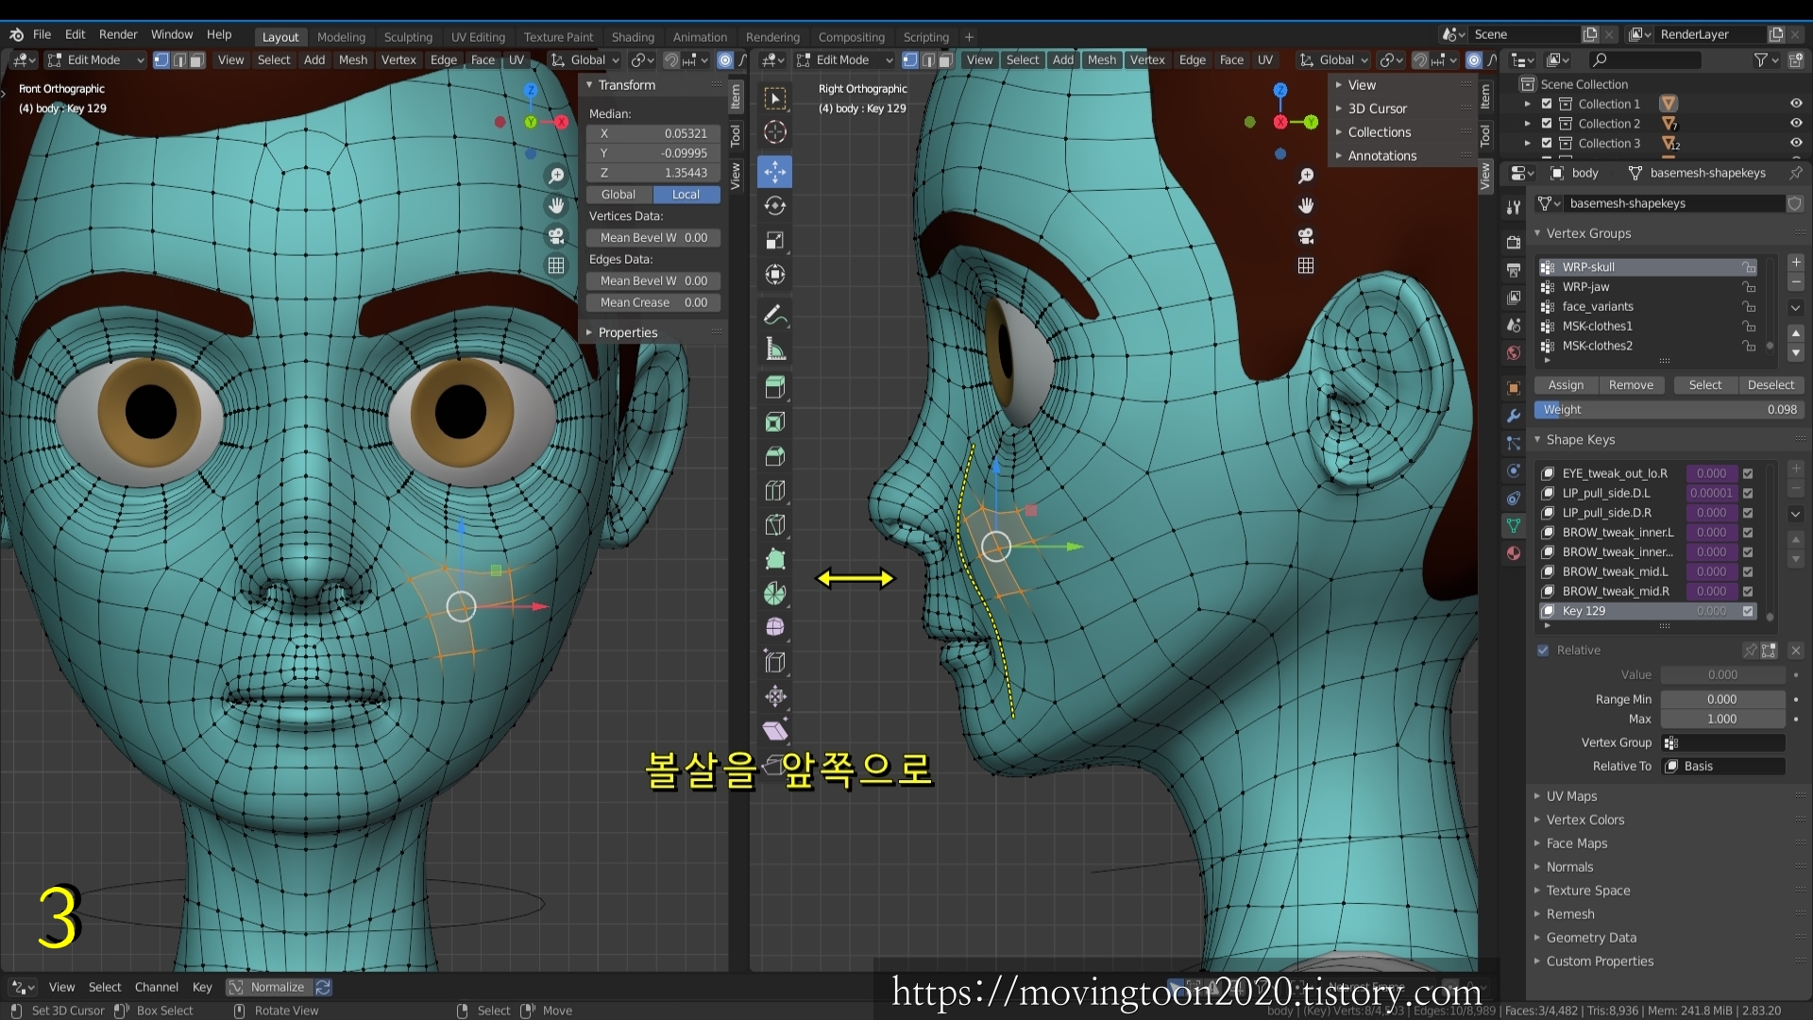Select the Loop Cut tool
The width and height of the screenshot is (1813, 1020).
pos(774,490)
